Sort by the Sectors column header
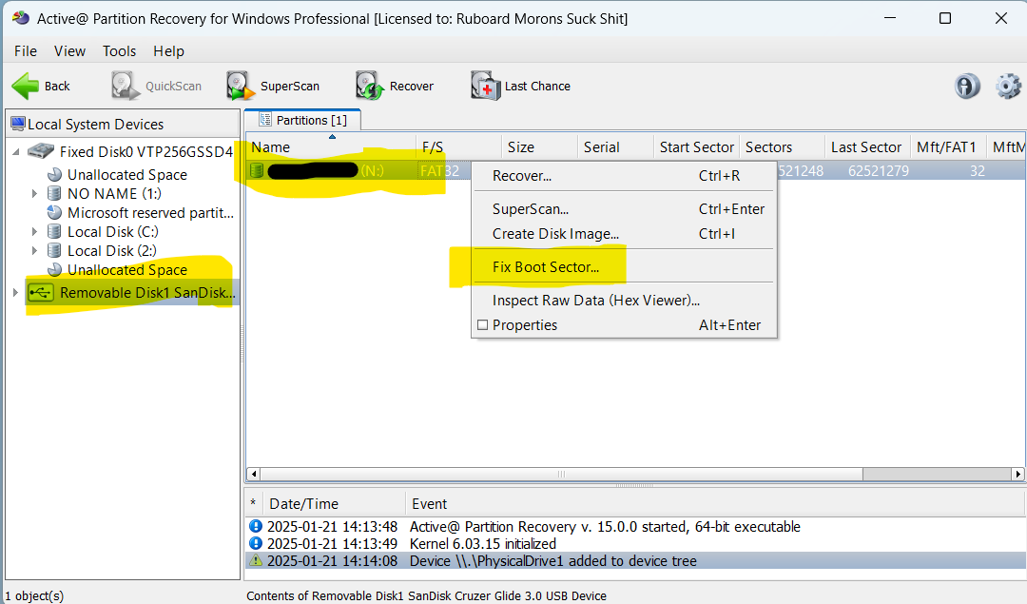The width and height of the screenshot is (1027, 604). point(782,147)
